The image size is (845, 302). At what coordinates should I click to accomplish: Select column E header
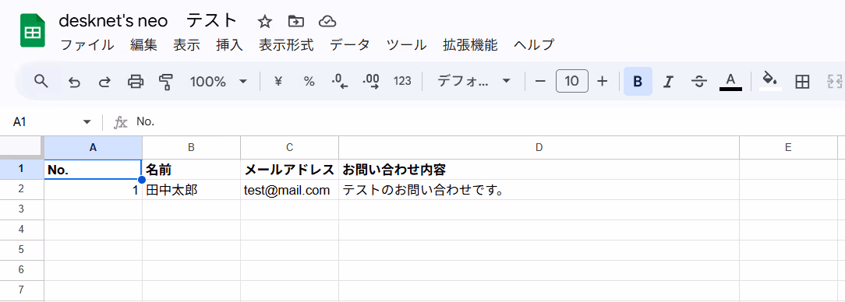tap(788, 148)
